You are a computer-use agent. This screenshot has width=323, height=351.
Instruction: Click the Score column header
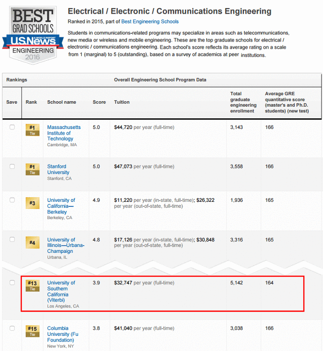(x=99, y=102)
